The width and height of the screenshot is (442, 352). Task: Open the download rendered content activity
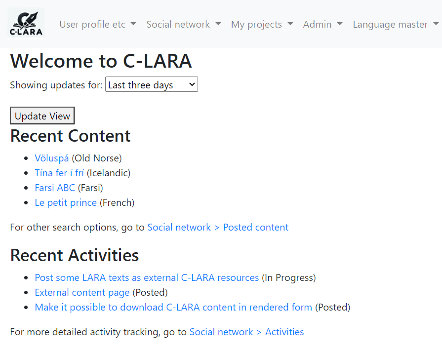click(x=173, y=307)
